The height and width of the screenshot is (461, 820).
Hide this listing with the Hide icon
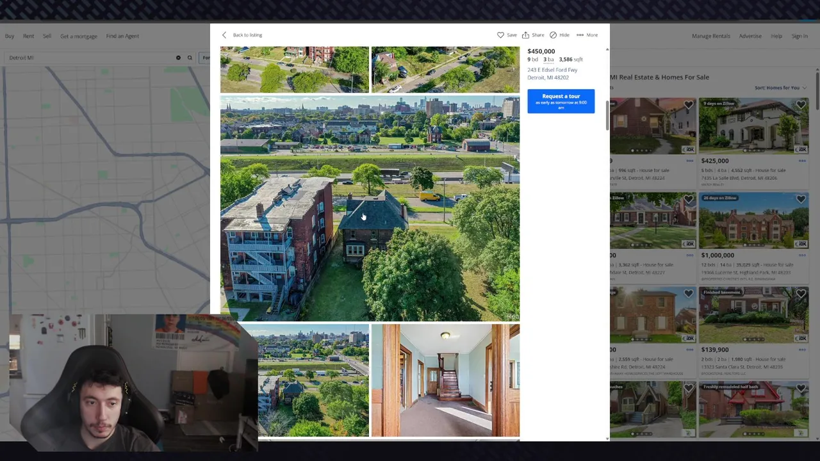[553, 35]
